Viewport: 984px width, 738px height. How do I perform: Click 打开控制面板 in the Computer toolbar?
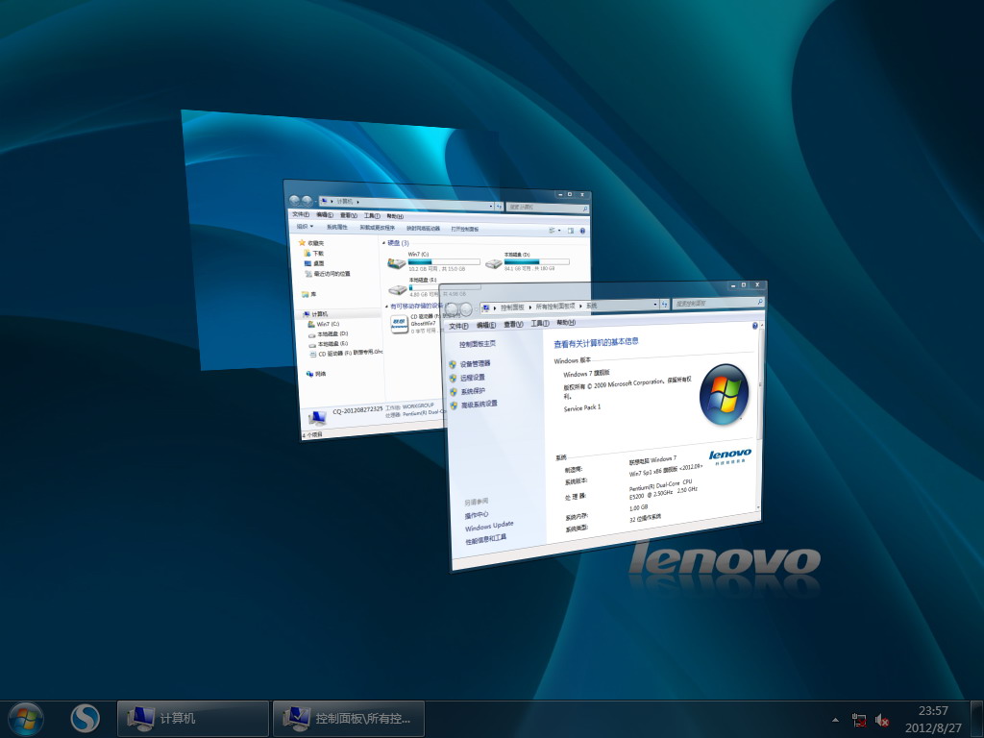(x=464, y=229)
